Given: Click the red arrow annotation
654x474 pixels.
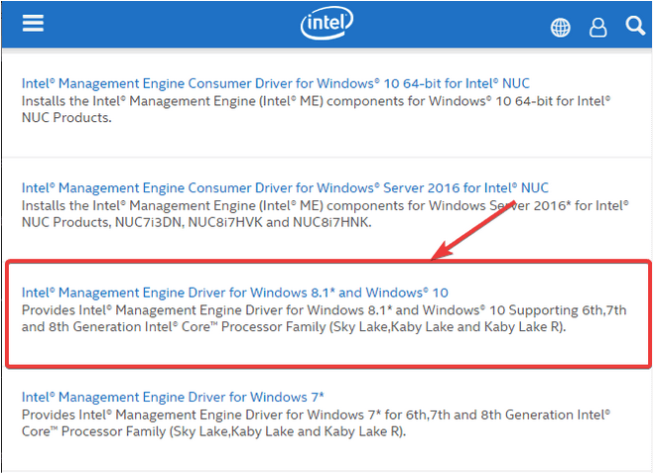Looking at the screenshot, I should point(473,231).
